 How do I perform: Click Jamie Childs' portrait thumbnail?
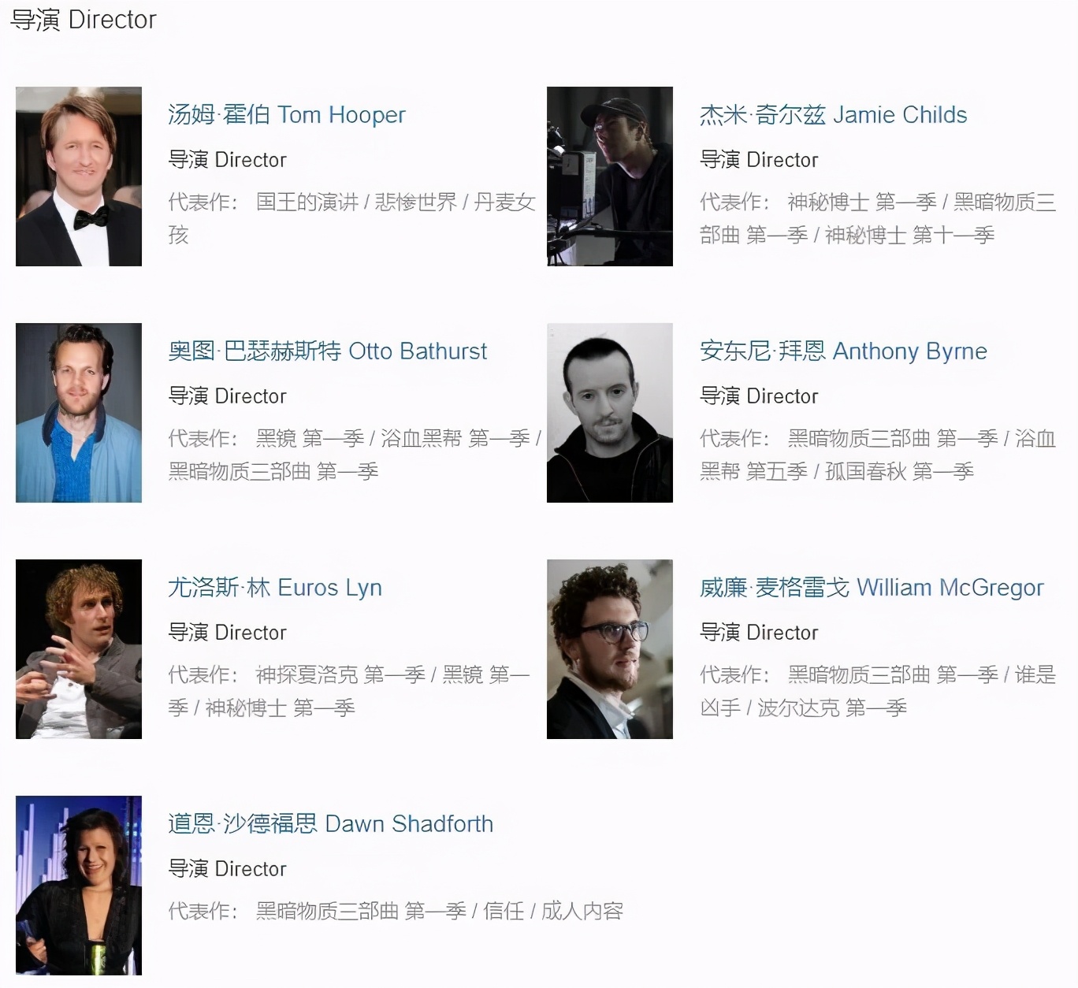pyautogui.click(x=610, y=176)
